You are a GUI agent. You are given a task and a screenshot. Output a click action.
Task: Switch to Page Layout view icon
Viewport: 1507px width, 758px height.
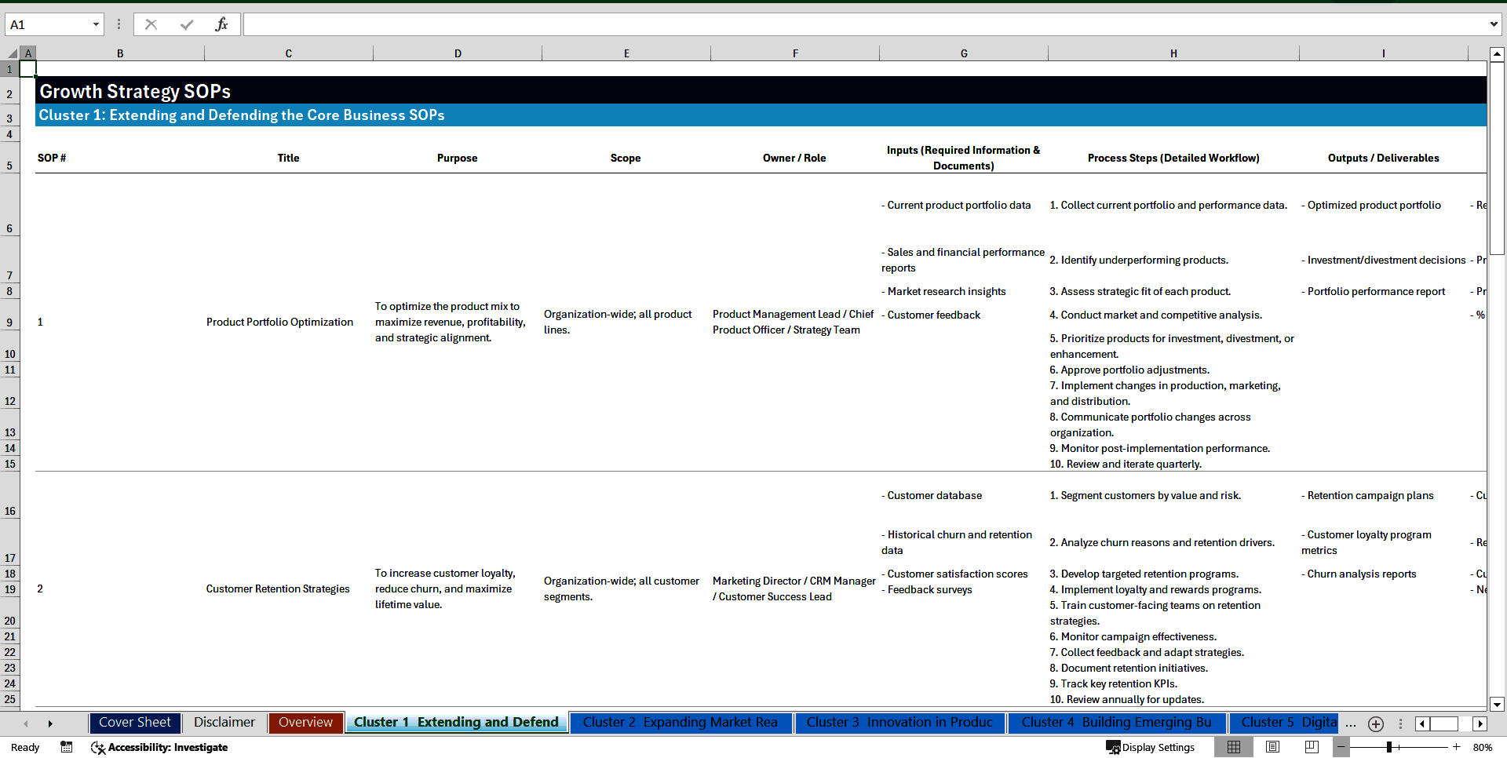1272,747
